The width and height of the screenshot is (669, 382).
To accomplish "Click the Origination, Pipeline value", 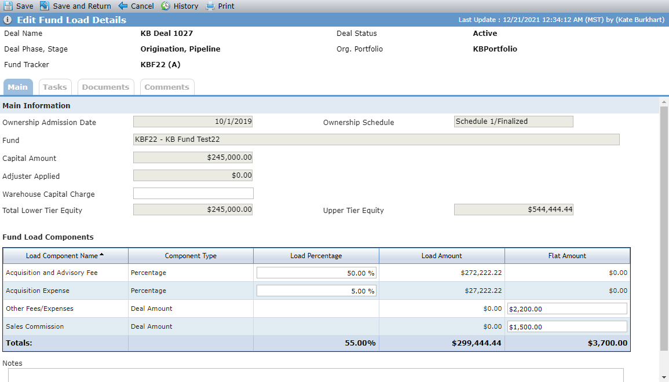I will [x=181, y=49].
